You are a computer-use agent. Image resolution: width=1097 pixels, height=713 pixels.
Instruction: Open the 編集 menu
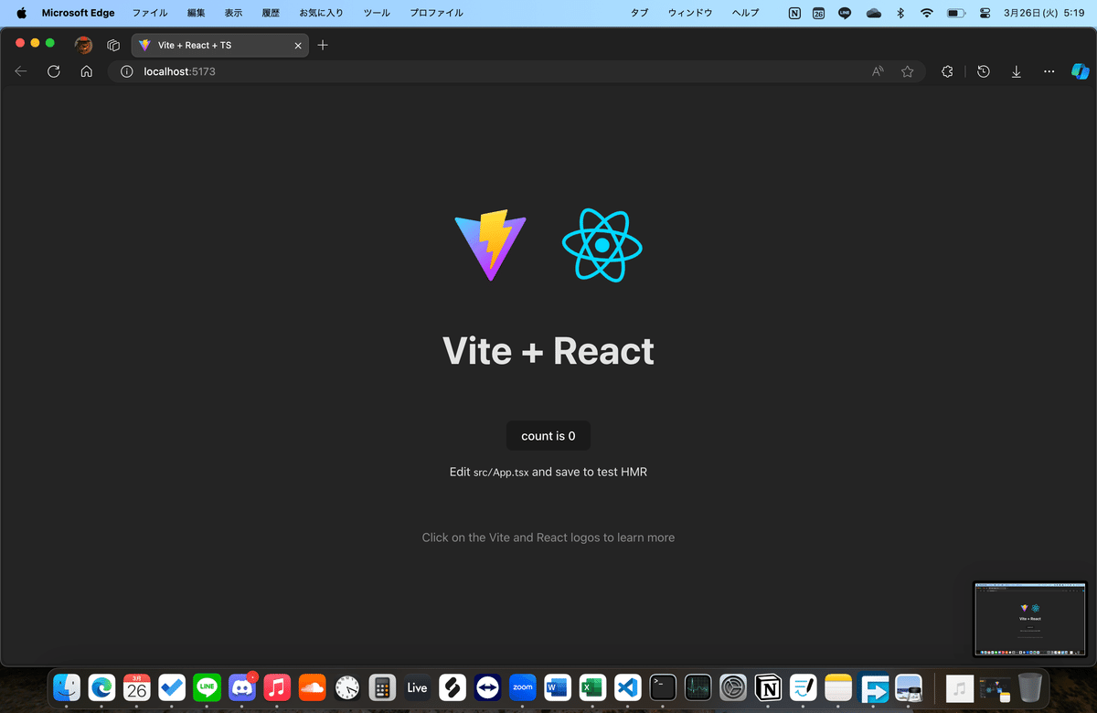coord(197,13)
